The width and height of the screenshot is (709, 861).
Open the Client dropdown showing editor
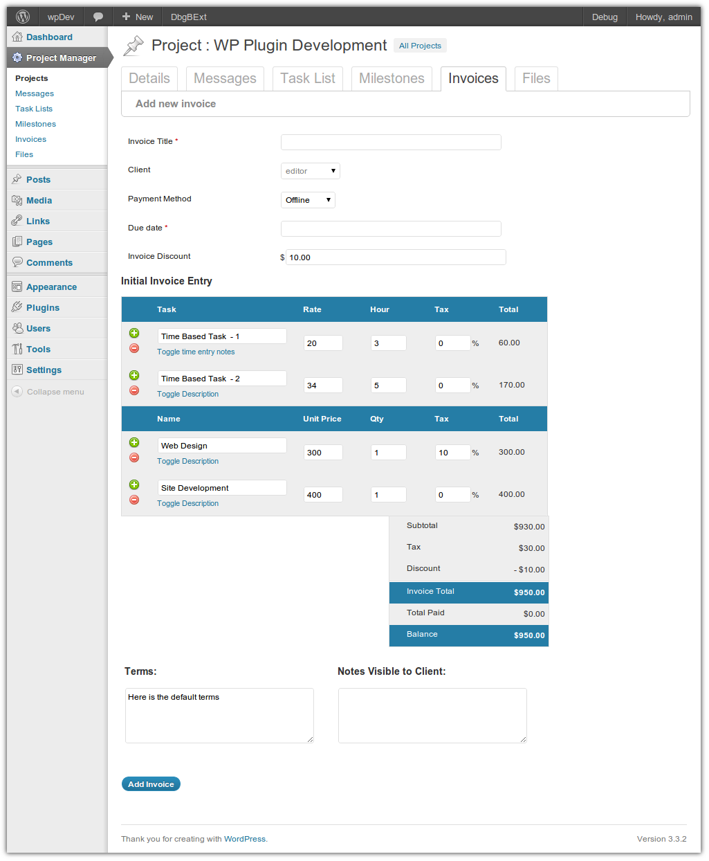pyautogui.click(x=311, y=171)
